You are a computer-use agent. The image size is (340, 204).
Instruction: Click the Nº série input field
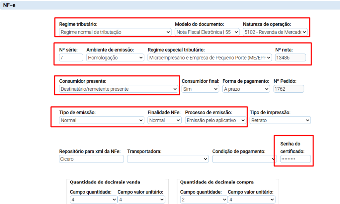[x=71, y=57]
